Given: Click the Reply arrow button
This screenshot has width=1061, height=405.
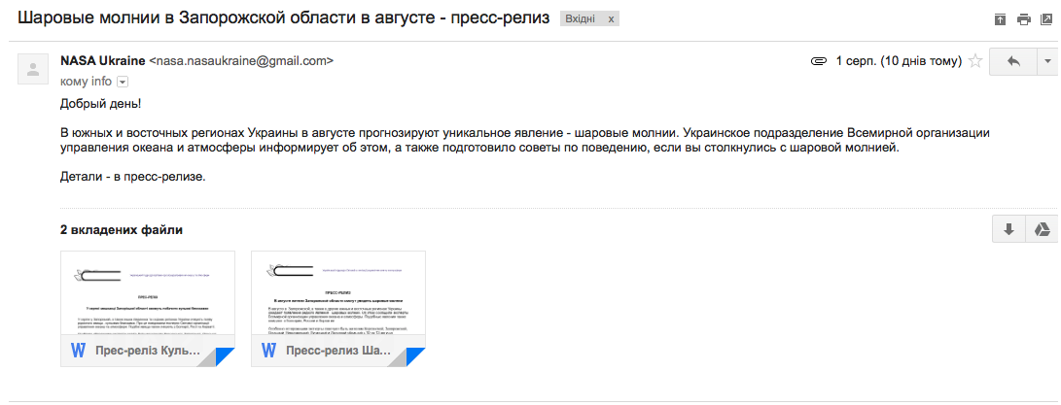Looking at the screenshot, I should tap(1013, 61).
